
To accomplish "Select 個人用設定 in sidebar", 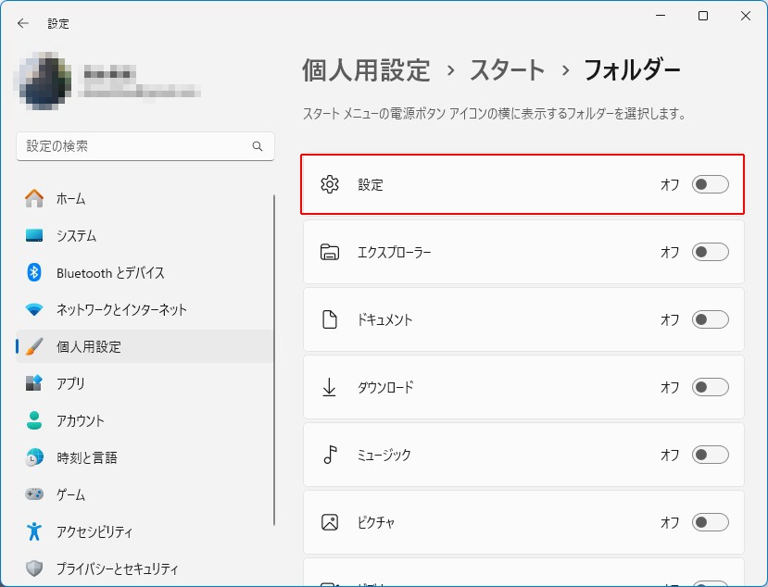I will pyautogui.click(x=145, y=346).
